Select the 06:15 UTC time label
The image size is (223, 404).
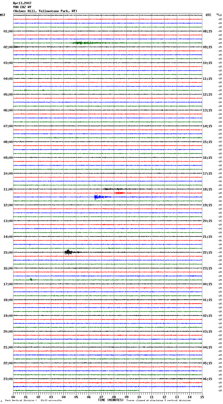click(x=208, y=379)
